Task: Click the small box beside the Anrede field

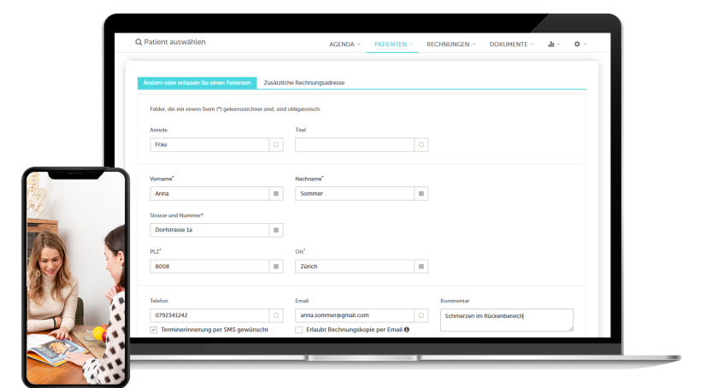Action: click(276, 144)
